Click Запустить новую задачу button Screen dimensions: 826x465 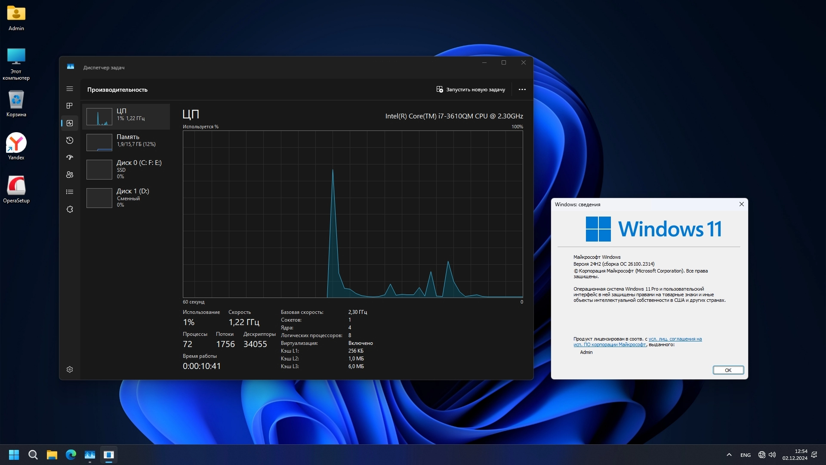point(471,90)
